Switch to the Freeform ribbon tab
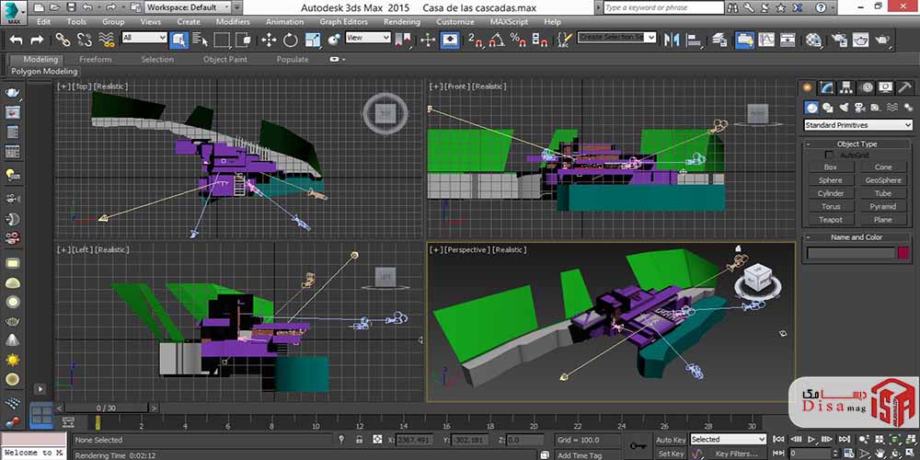 (96, 59)
